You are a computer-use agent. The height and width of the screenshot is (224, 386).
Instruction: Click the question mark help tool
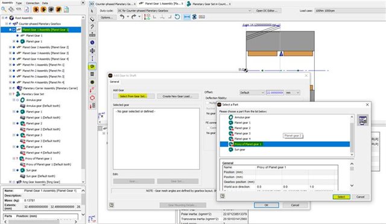pyautogui.click(x=92, y=27)
